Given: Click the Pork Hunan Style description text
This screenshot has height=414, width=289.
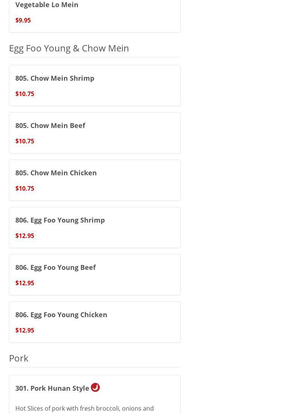Looking at the screenshot, I should 84,408.
